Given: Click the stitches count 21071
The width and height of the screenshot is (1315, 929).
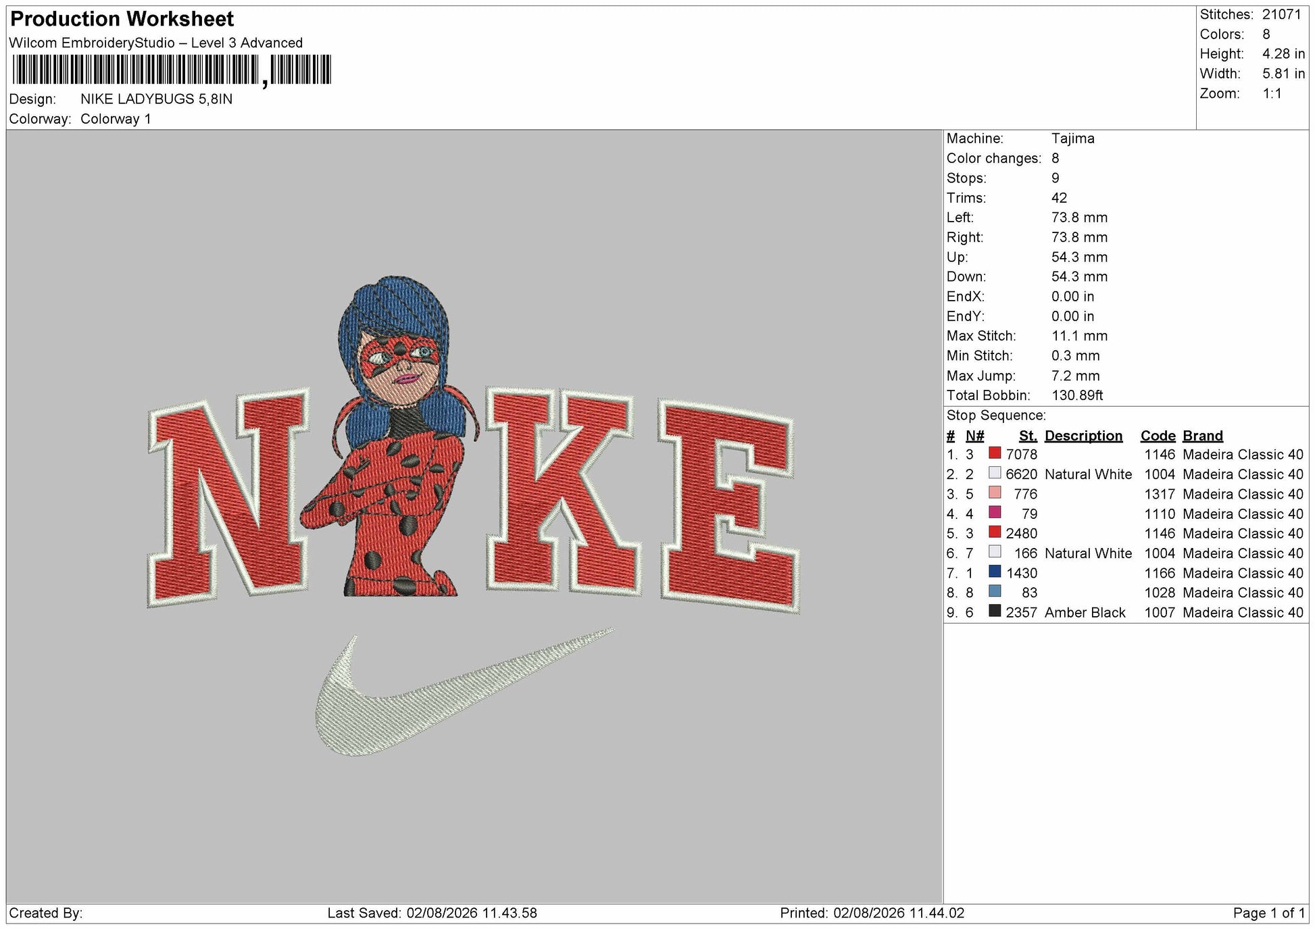Looking at the screenshot, I should pos(1282,15).
